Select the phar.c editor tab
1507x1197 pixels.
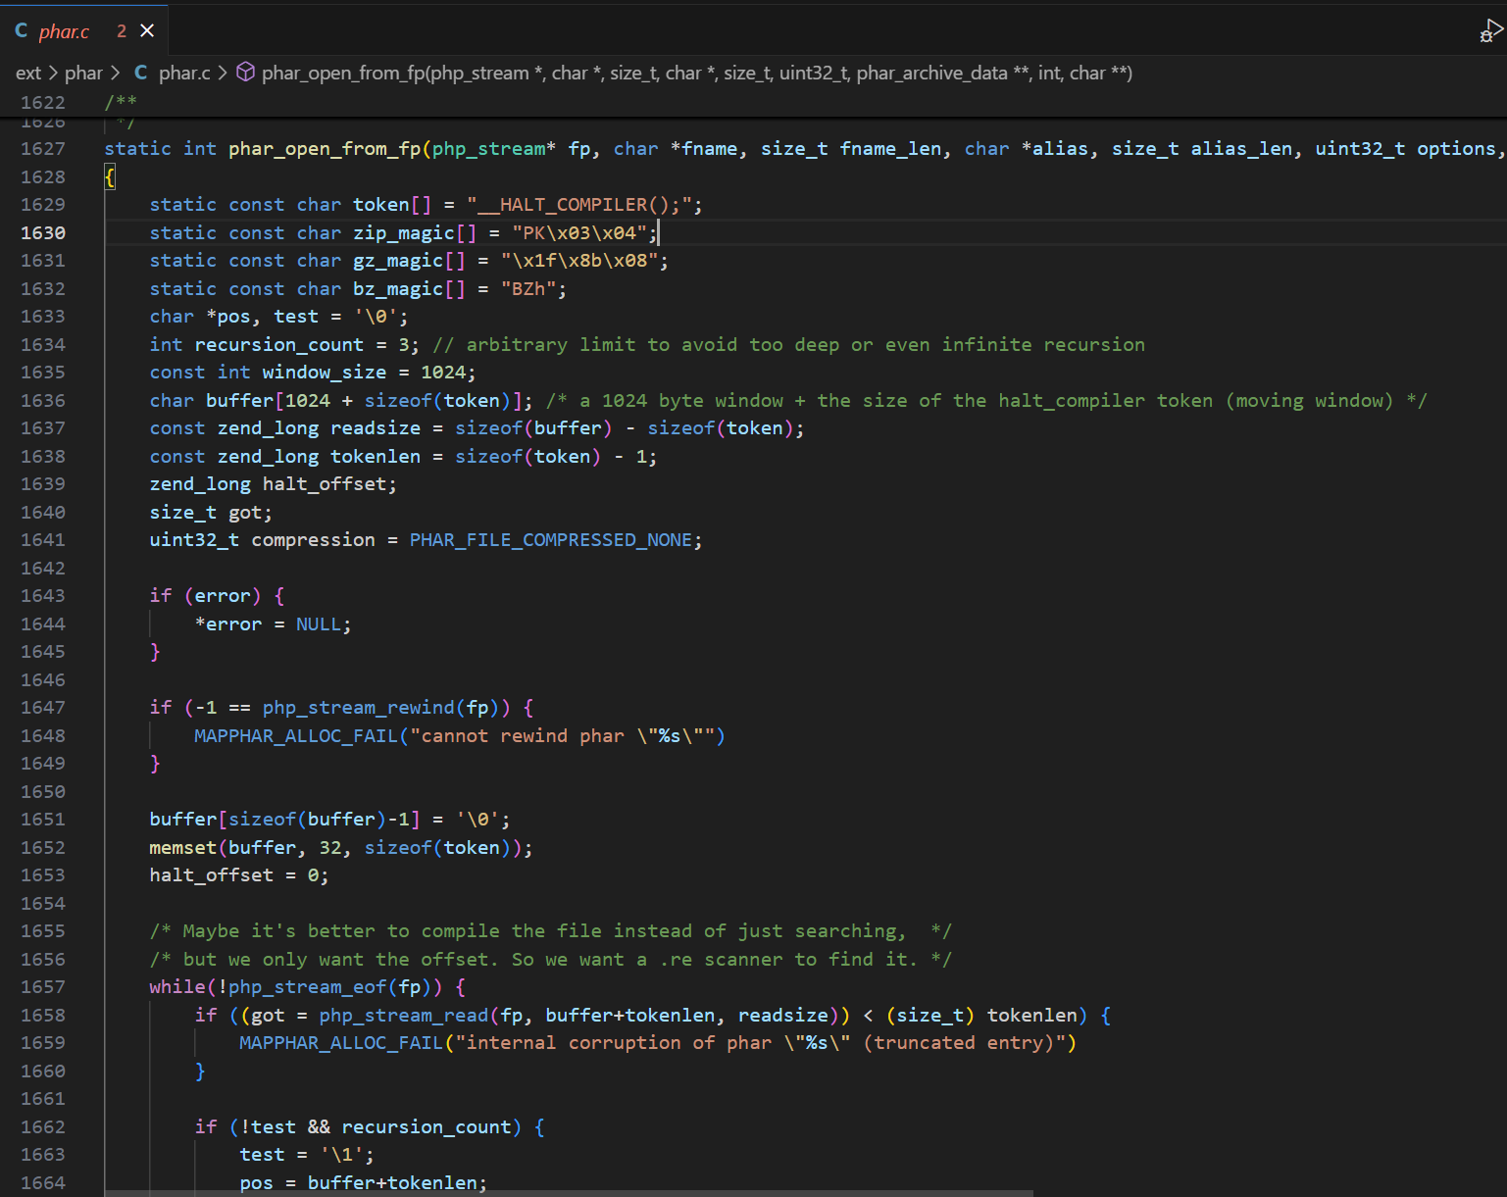65,31
